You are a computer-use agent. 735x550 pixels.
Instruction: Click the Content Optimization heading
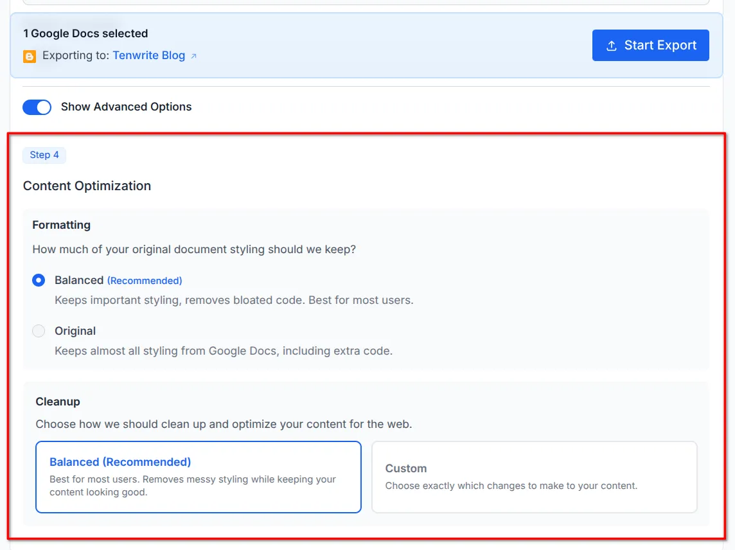[x=87, y=186]
